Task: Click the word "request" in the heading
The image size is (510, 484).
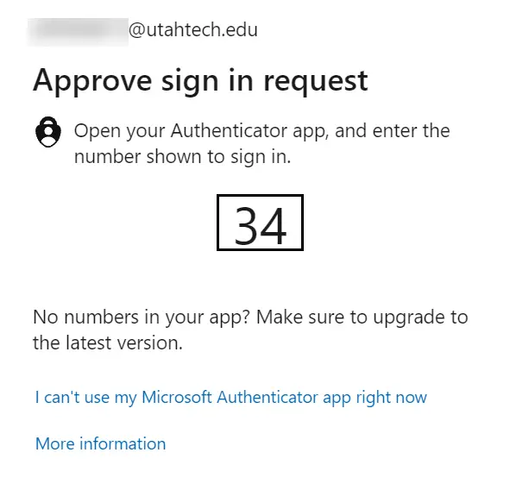Action: pyautogui.click(x=316, y=82)
